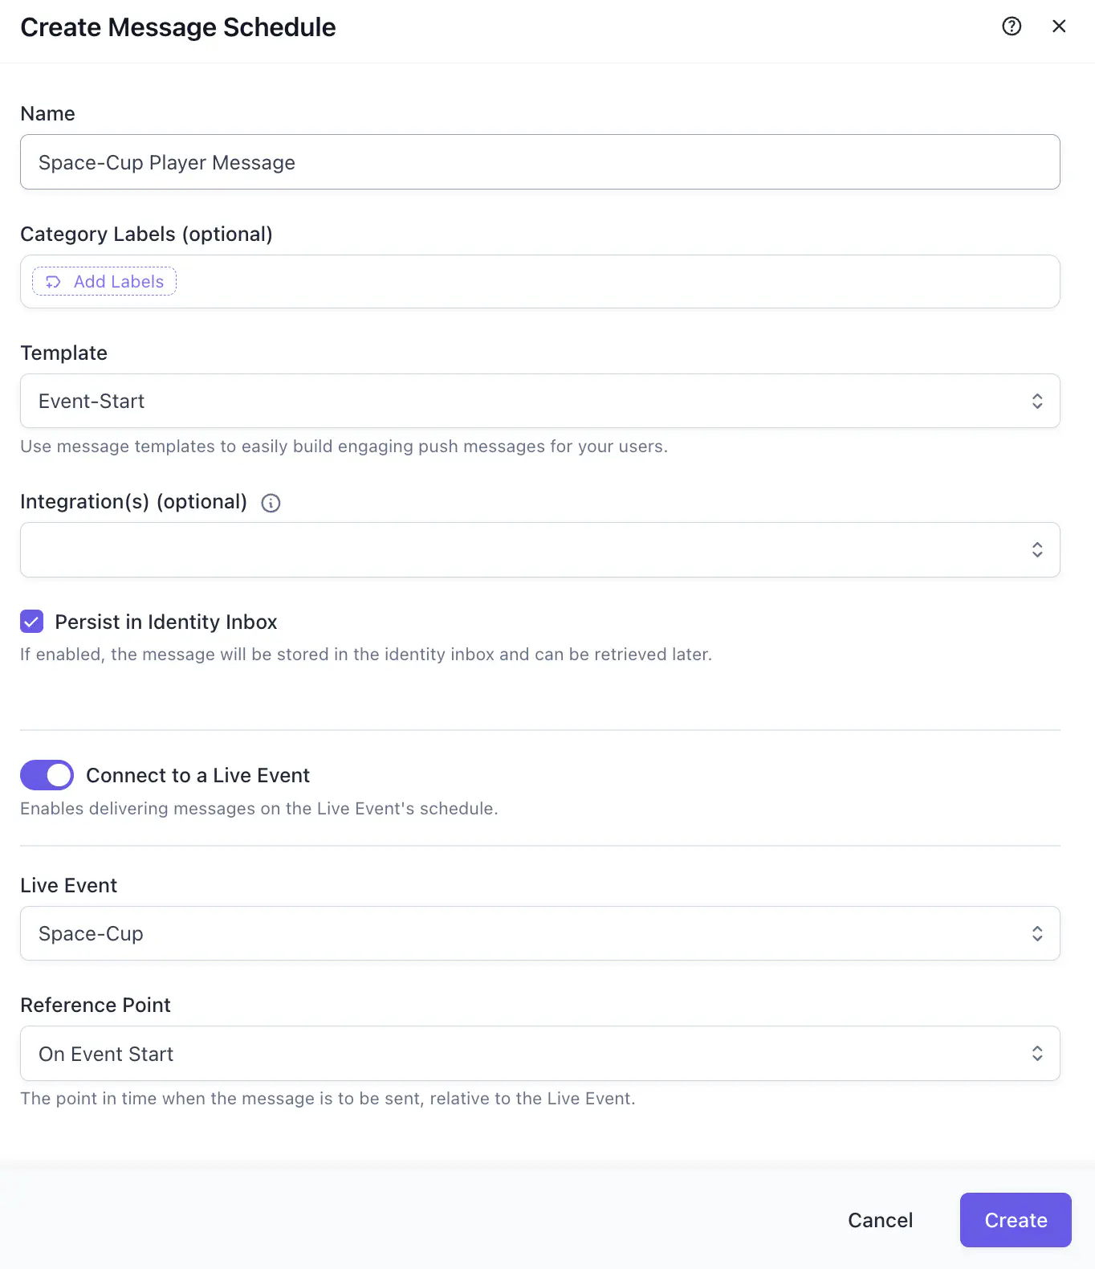Click Cancel to discard the schedule
Image resolution: width=1095 pixels, height=1269 pixels.
click(880, 1220)
